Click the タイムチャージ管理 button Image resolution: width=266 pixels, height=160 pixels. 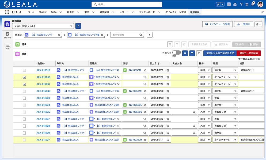point(218,24)
